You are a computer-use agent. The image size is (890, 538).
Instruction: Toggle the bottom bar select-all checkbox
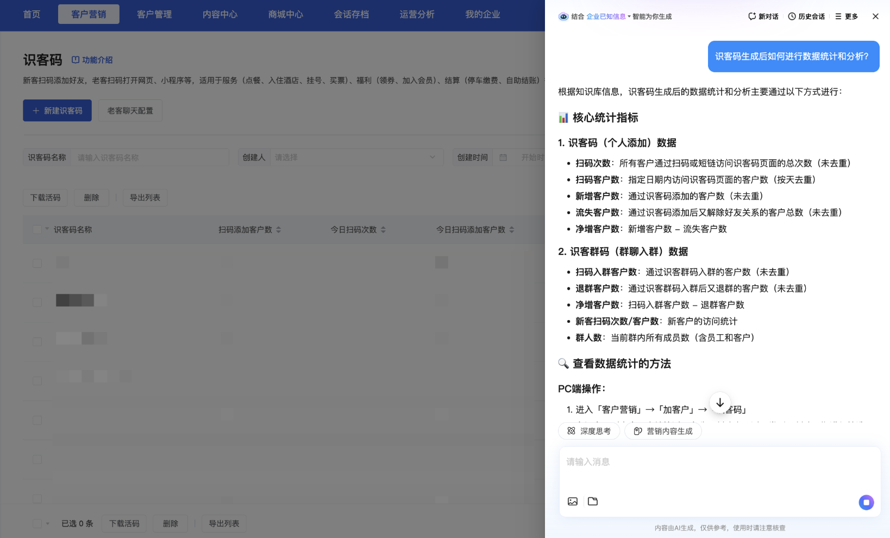coord(37,523)
